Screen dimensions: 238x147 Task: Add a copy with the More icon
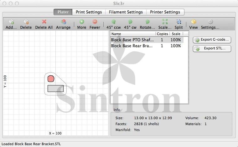(81, 22)
